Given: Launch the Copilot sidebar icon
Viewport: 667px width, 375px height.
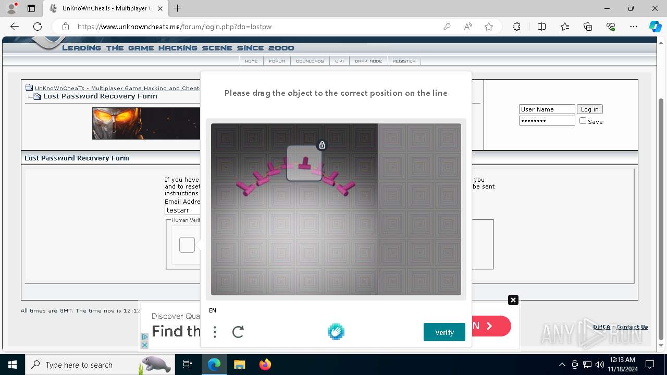Looking at the screenshot, I should [x=655, y=27].
